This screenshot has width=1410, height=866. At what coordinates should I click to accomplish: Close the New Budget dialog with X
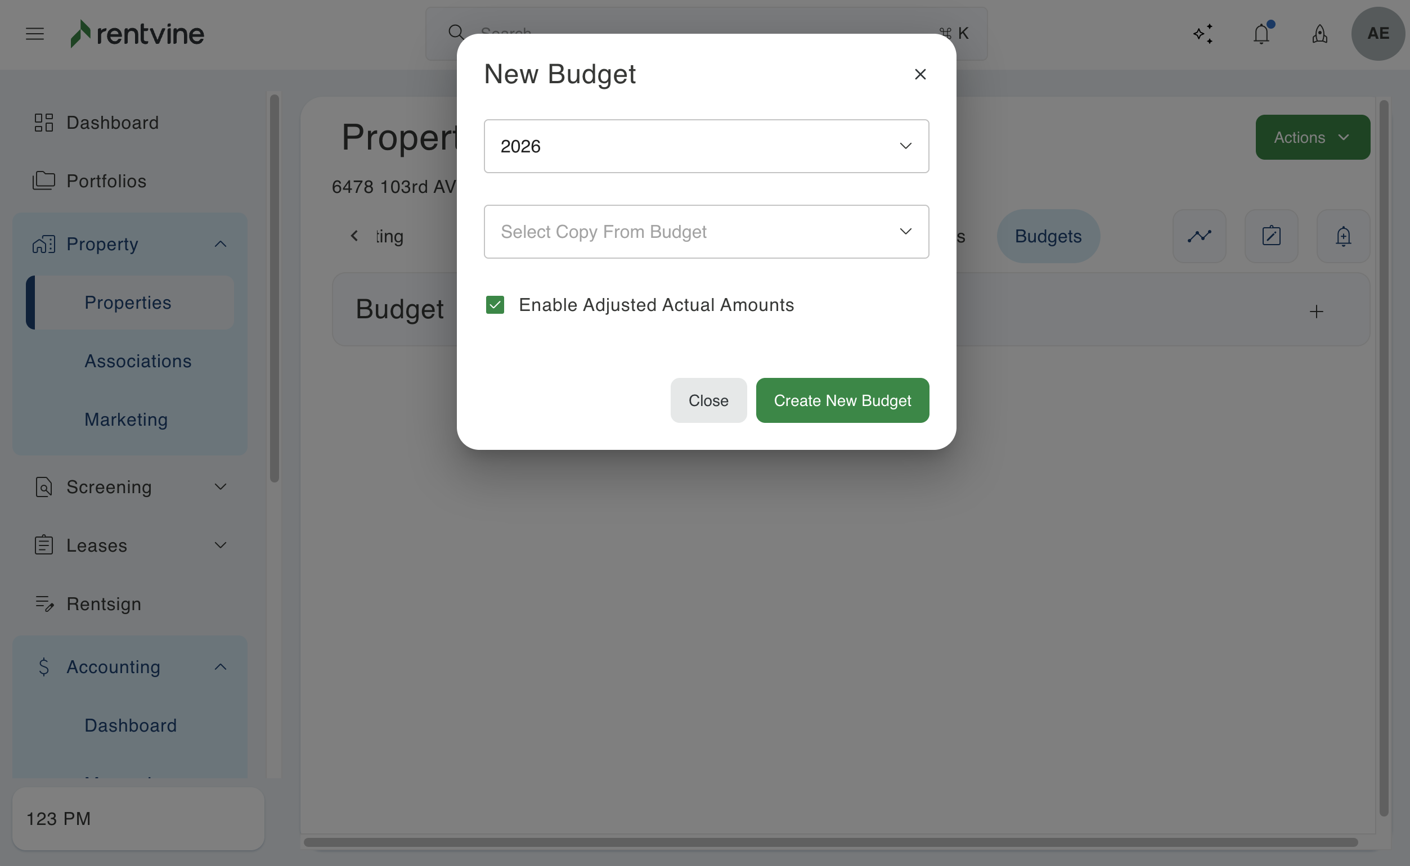click(920, 74)
